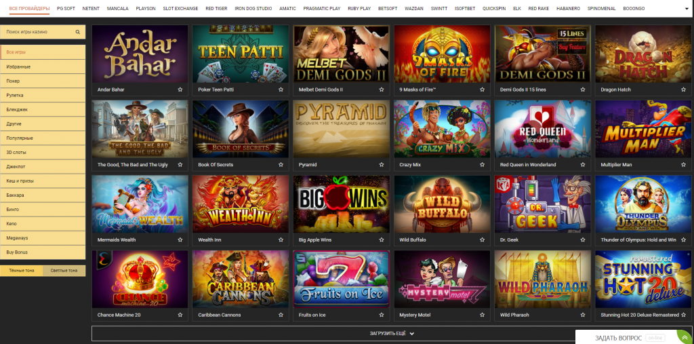Viewport: 694px width, 344px height.
Task: Filter by Habanero provider
Action: [569, 8]
